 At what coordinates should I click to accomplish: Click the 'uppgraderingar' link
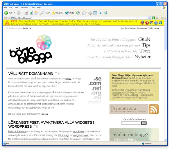[81, 135]
